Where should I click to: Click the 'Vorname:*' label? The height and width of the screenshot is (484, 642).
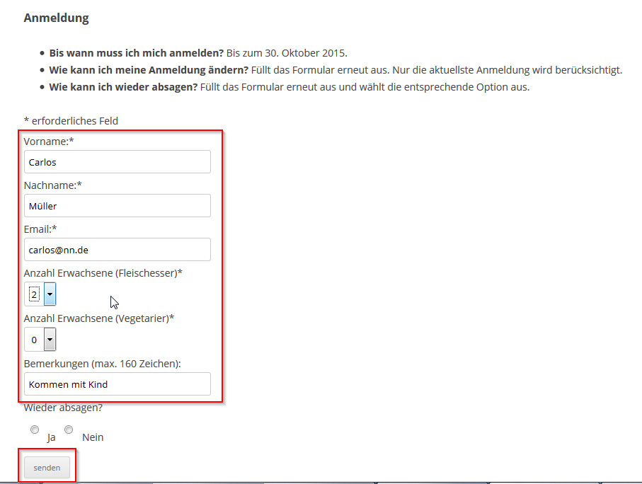[x=49, y=142]
